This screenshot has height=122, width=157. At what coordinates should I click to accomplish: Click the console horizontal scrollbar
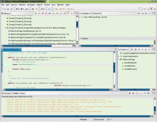pos(76,116)
